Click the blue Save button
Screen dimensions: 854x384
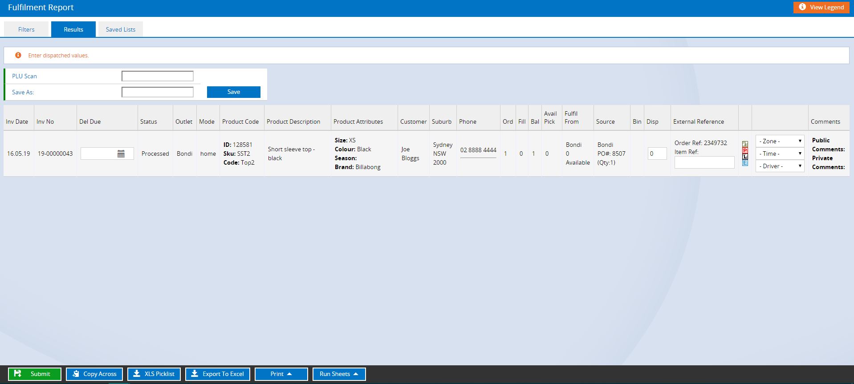tap(234, 92)
